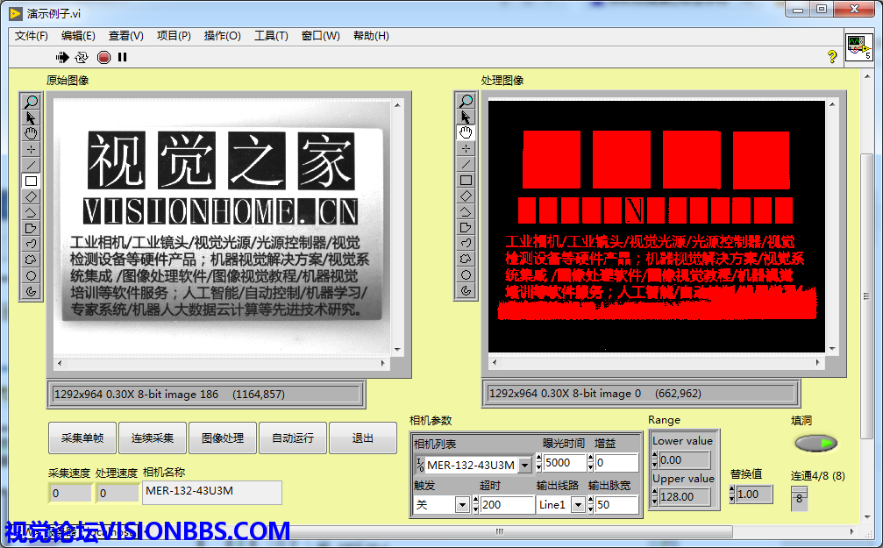
Task: Click the 相机名称 field showing MER-132-43U3M
Action: click(211, 492)
